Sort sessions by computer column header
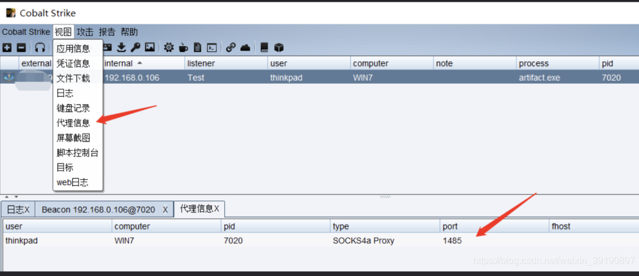 pyautogui.click(x=392, y=64)
